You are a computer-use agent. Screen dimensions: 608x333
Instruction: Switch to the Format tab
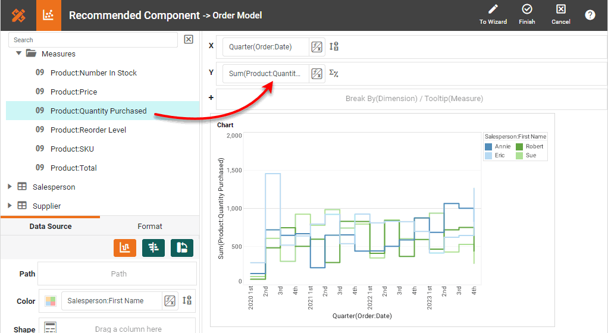point(150,227)
